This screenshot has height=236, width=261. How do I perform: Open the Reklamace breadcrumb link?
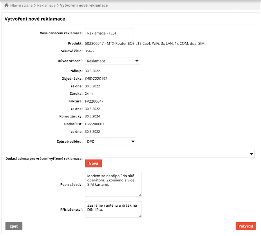[x=46, y=5]
